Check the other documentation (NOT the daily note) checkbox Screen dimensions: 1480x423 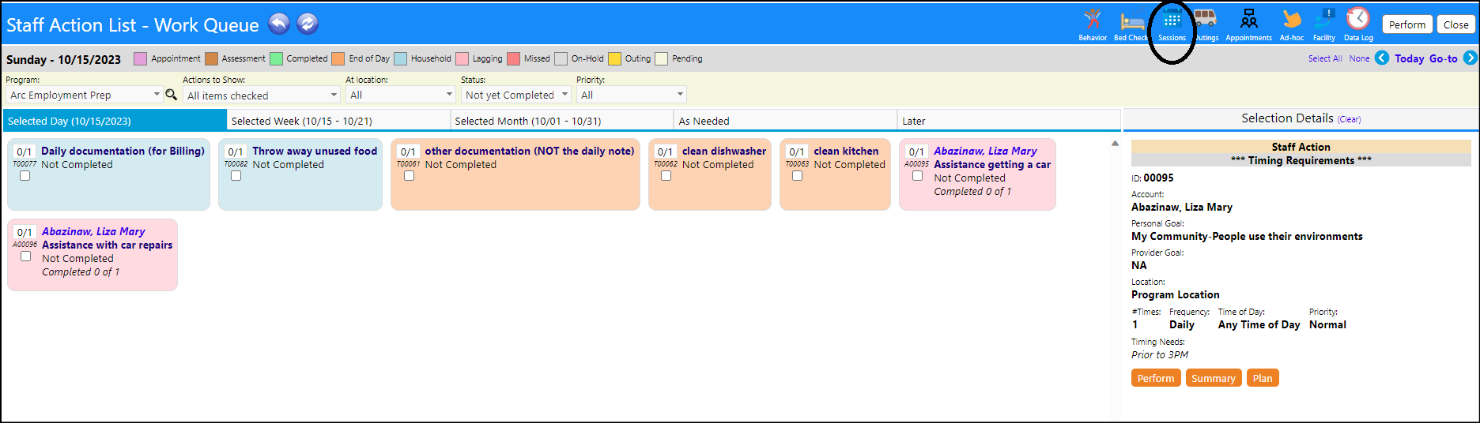tap(409, 176)
